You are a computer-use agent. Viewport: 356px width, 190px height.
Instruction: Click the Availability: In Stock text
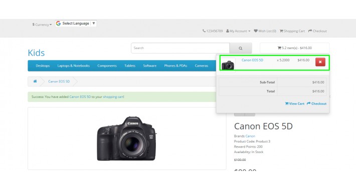pyautogui.click(x=249, y=152)
